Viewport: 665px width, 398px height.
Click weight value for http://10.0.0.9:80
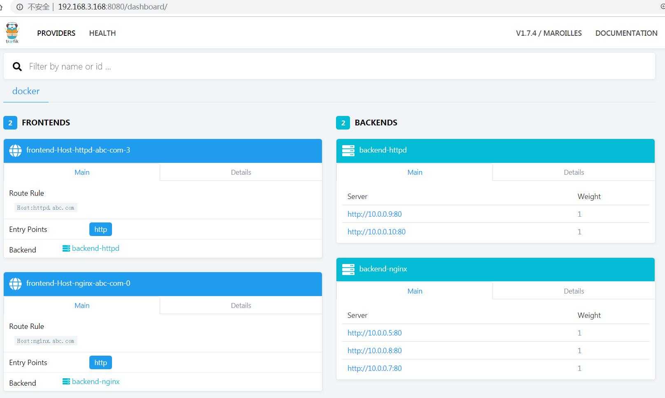tap(579, 214)
